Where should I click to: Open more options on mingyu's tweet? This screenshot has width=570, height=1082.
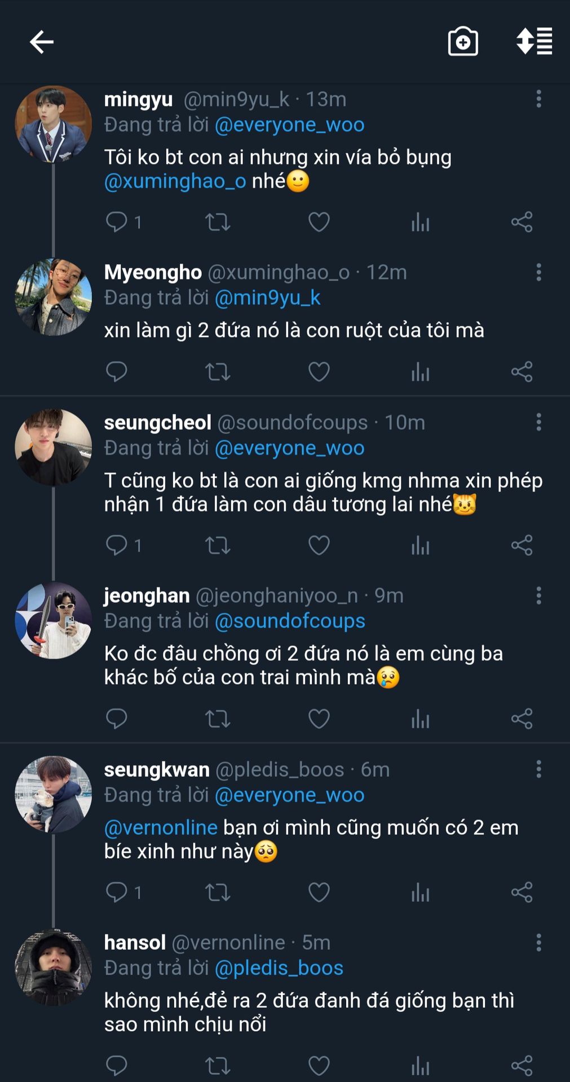[538, 99]
